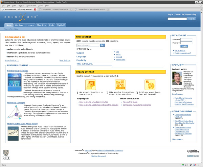Click the Search Content text box

pyautogui.click(x=88, y=45)
